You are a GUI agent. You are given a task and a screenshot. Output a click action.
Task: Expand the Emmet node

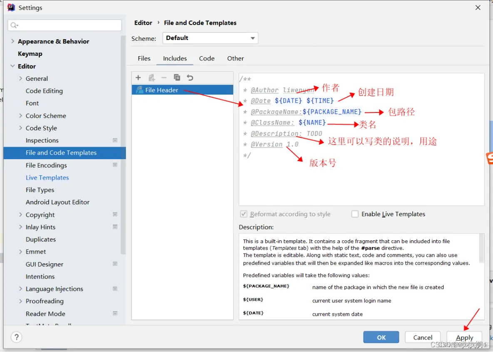point(20,252)
